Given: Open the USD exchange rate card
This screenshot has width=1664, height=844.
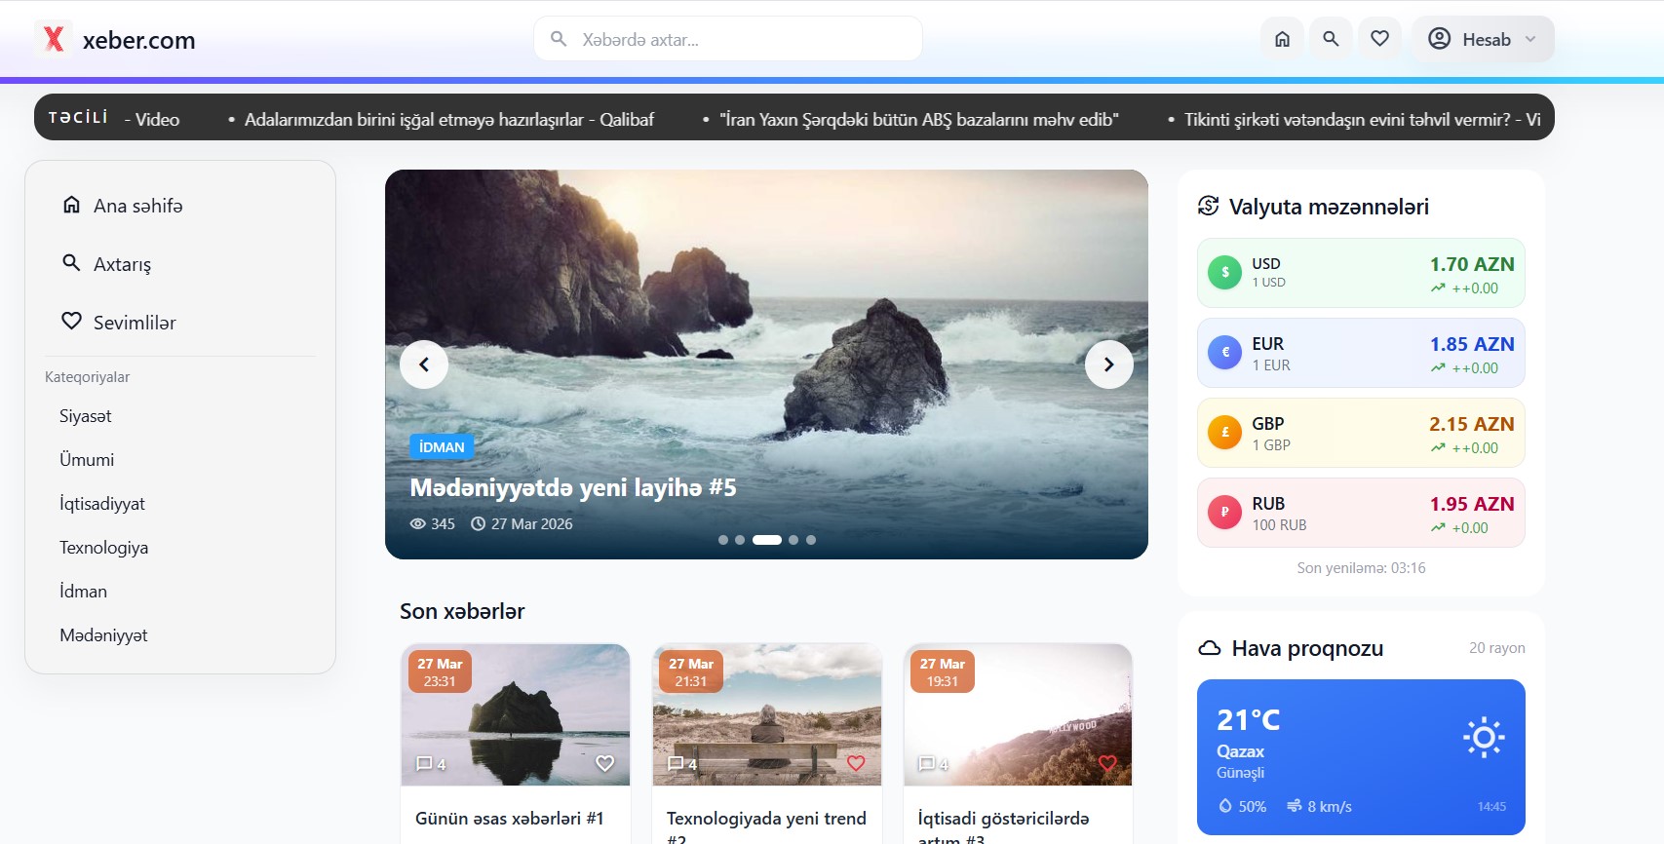Looking at the screenshot, I should tap(1360, 273).
